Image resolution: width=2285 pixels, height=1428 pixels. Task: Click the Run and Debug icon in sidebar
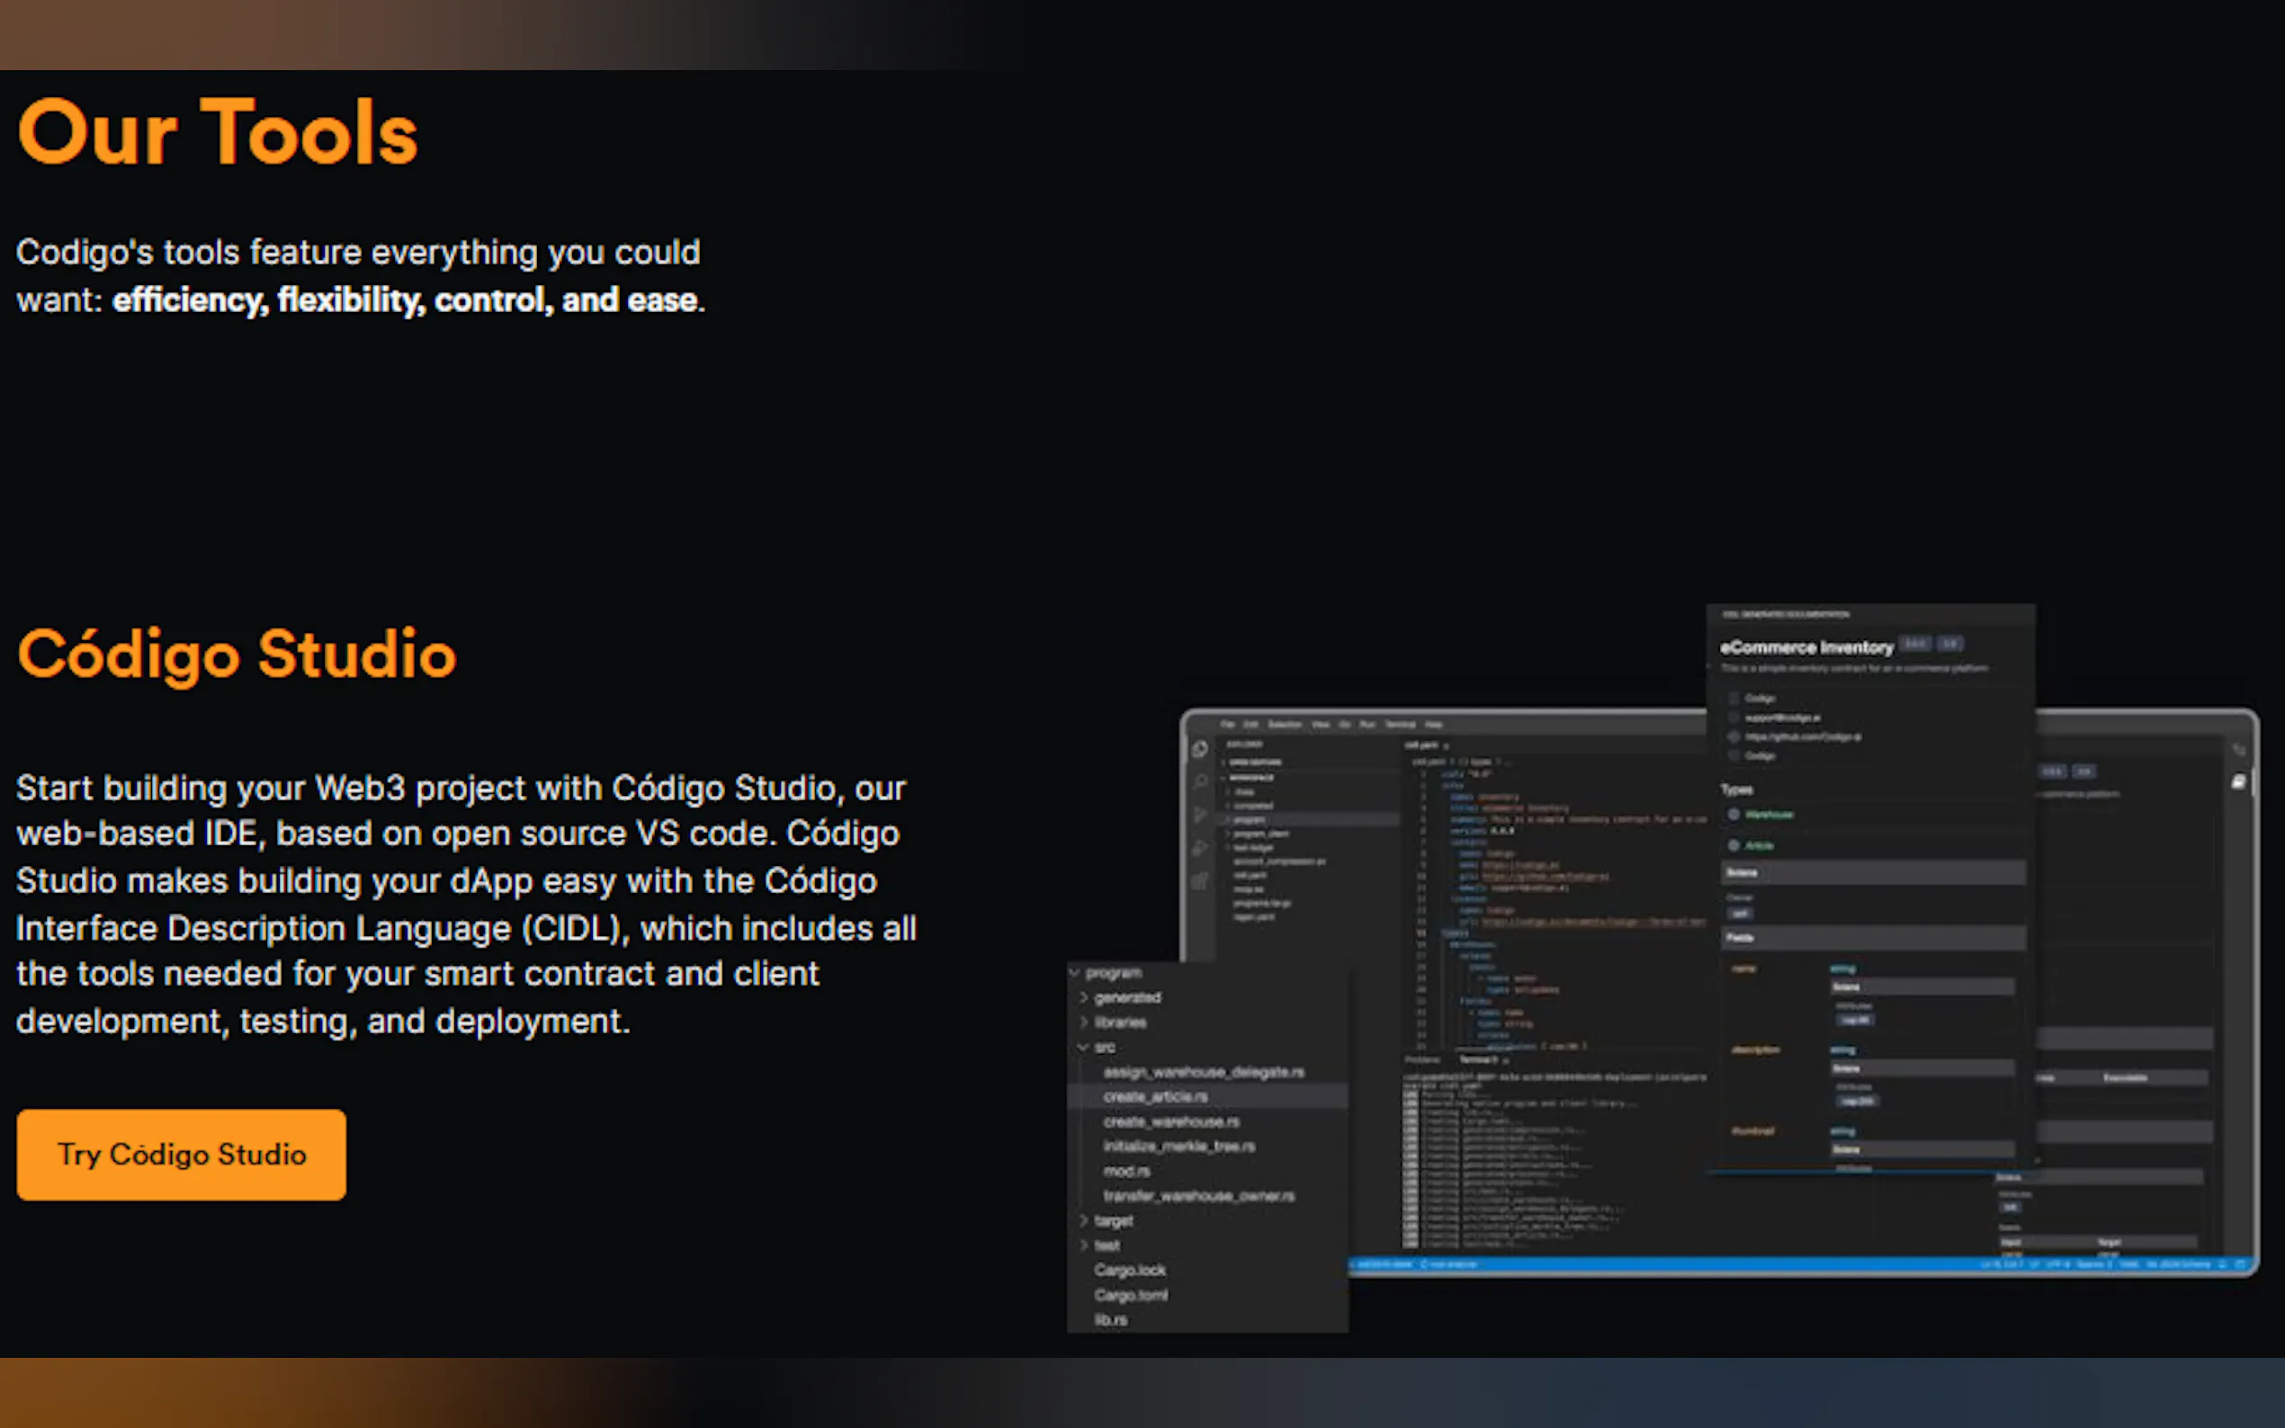pos(1200,847)
